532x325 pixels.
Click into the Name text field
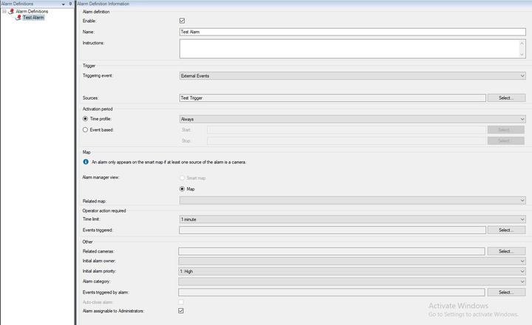tap(352, 32)
